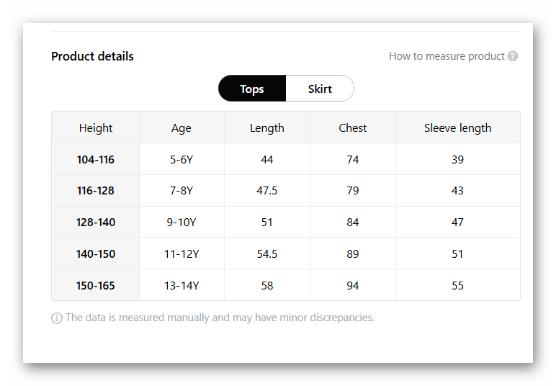Select the 150-165 height row

(96, 286)
